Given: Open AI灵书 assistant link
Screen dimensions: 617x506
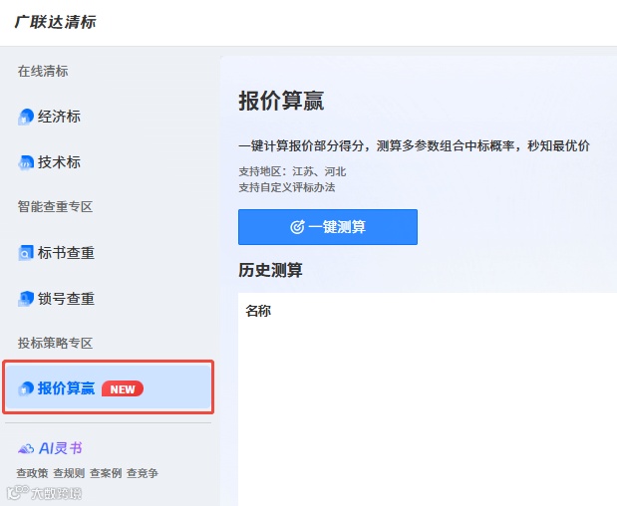Looking at the screenshot, I should (50, 448).
